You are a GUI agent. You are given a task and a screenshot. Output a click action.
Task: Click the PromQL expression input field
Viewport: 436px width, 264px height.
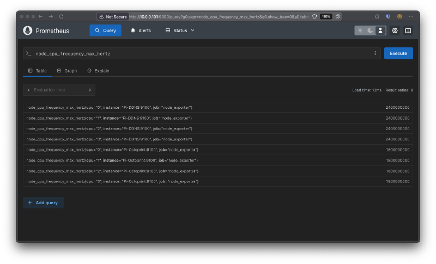click(202, 53)
